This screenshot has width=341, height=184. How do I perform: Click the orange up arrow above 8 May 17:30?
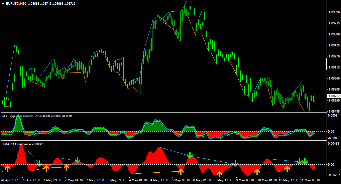pos(219,174)
